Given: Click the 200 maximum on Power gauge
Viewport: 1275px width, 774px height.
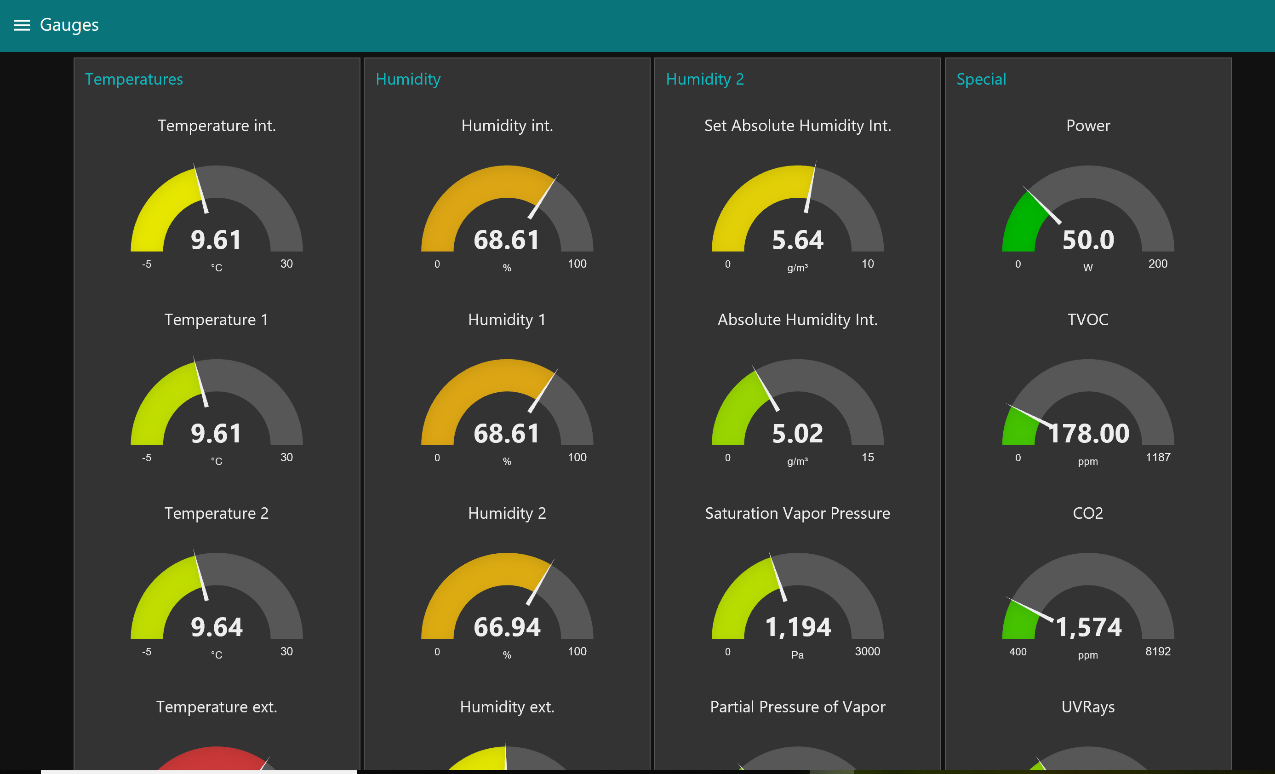Looking at the screenshot, I should coord(1158,264).
